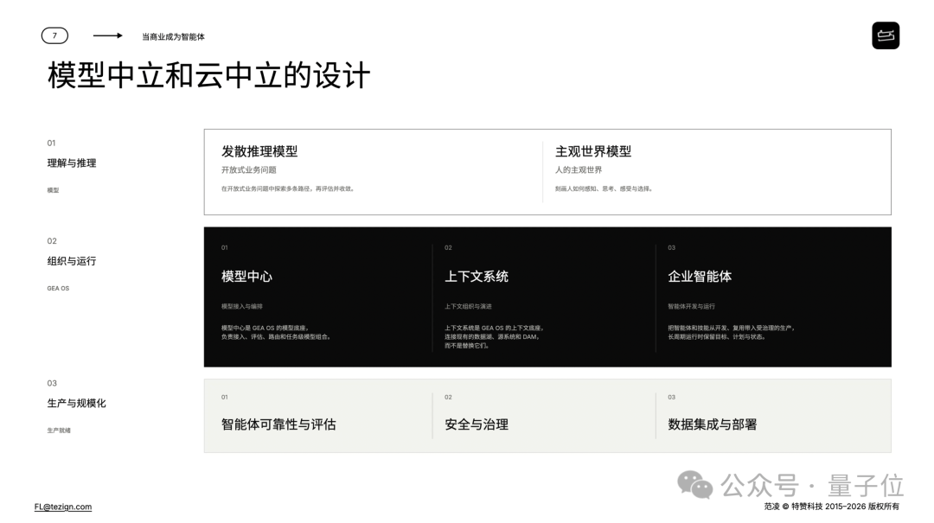Click the description 刻画人如何感知、思考、感受与选择
The image size is (934, 523).
[604, 188]
